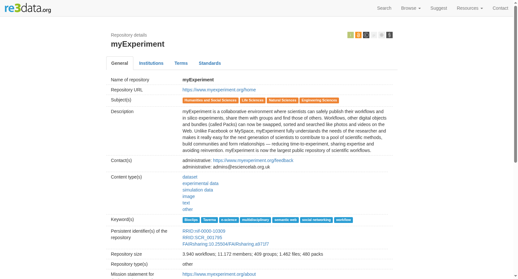This screenshot has height=279, width=518.
Task: Click the greyed-out persistent identifier badge
Action: pos(374,35)
